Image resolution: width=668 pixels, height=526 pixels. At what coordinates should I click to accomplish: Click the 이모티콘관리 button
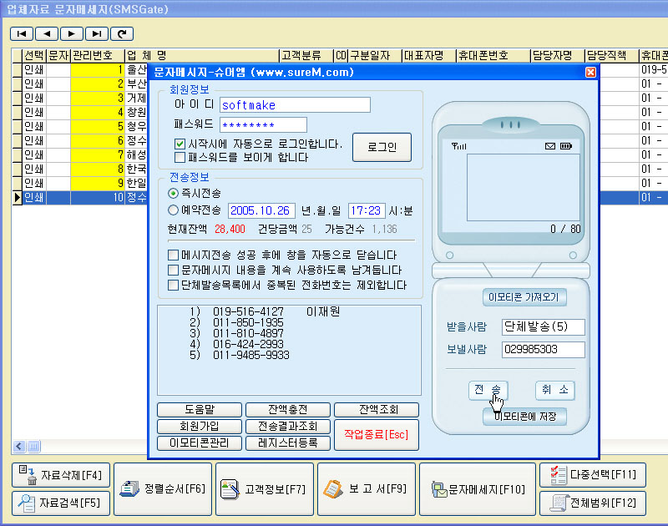coord(200,443)
